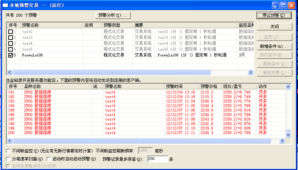Click 新增条件 button
Image resolution: width=298 pixels, height=170 pixels.
(x=274, y=46)
